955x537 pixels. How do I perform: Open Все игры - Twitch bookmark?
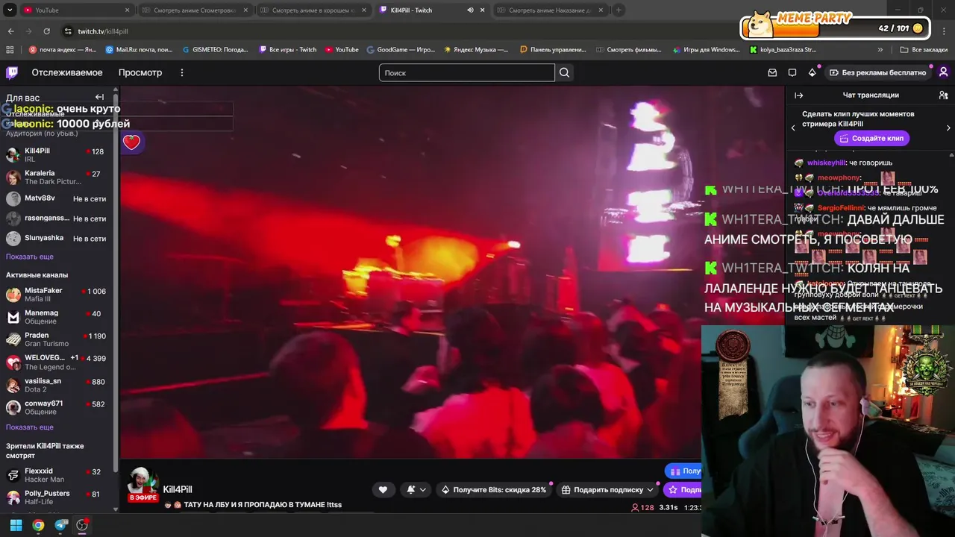pyautogui.click(x=287, y=49)
